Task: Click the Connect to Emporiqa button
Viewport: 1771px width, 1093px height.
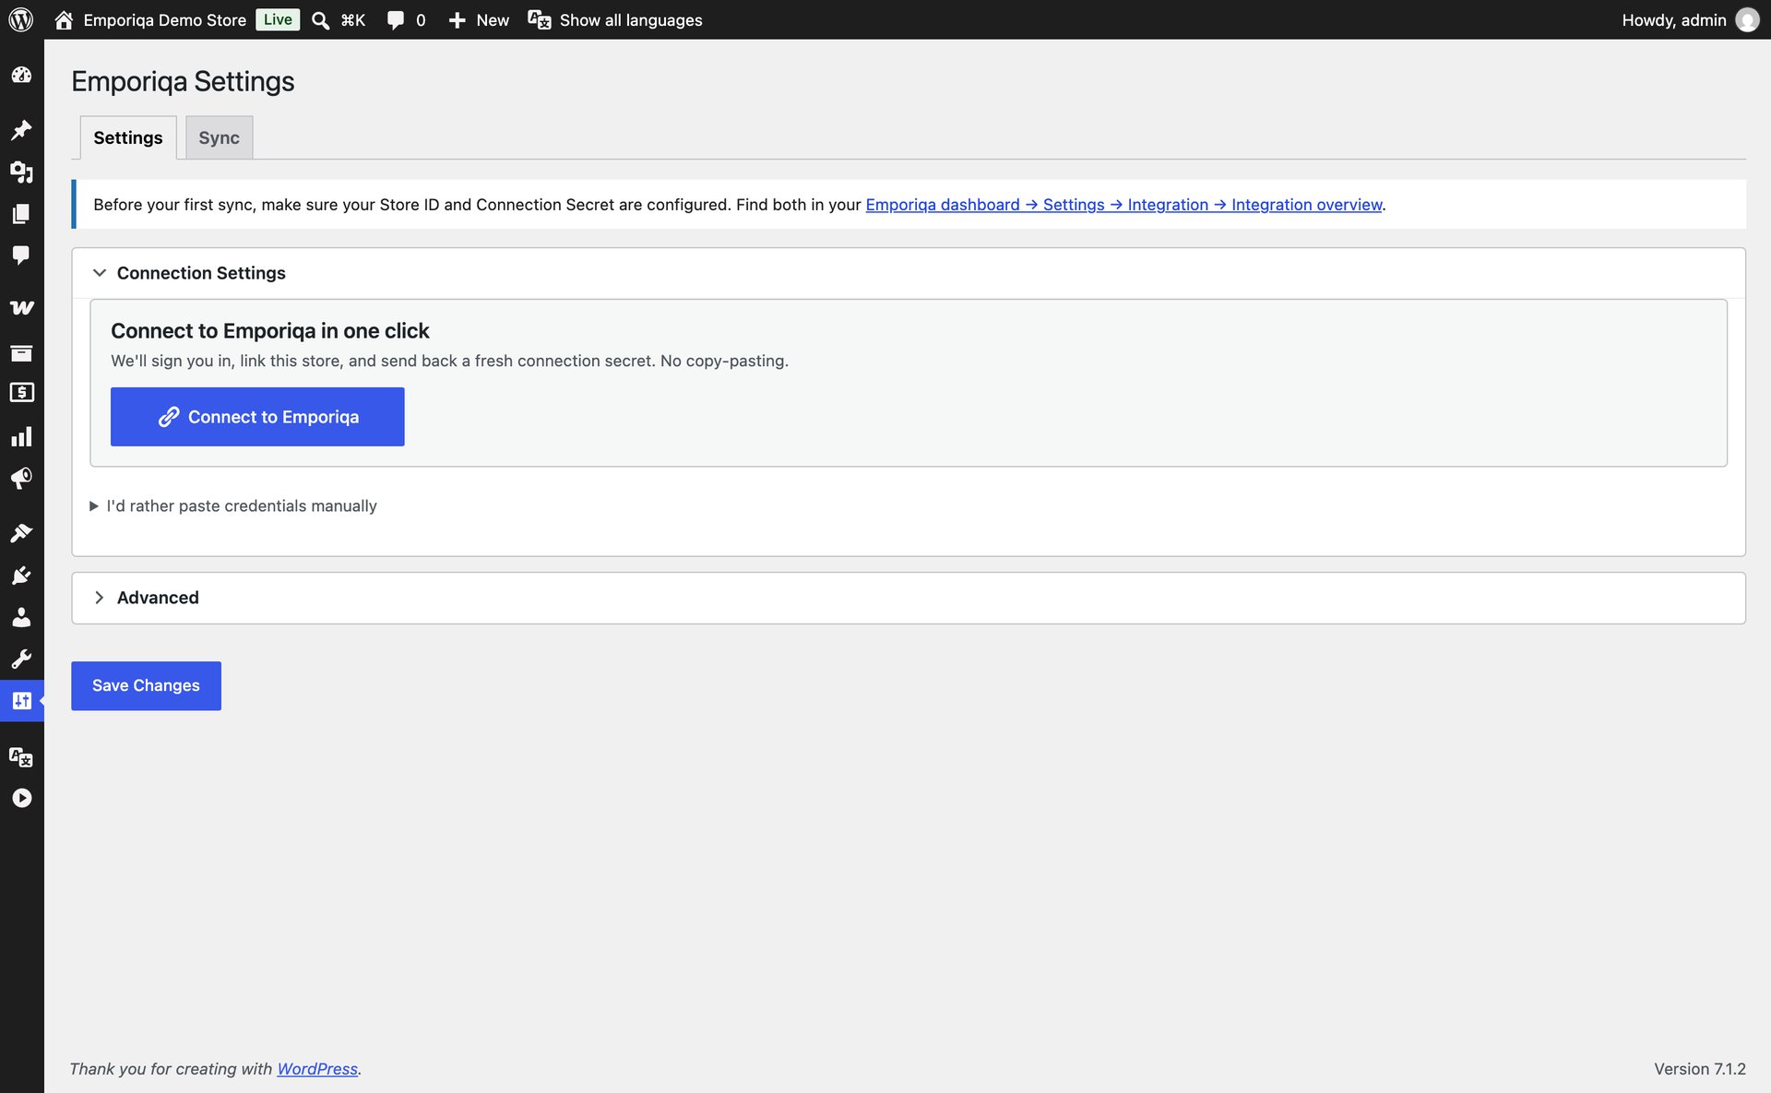Action: (x=257, y=417)
